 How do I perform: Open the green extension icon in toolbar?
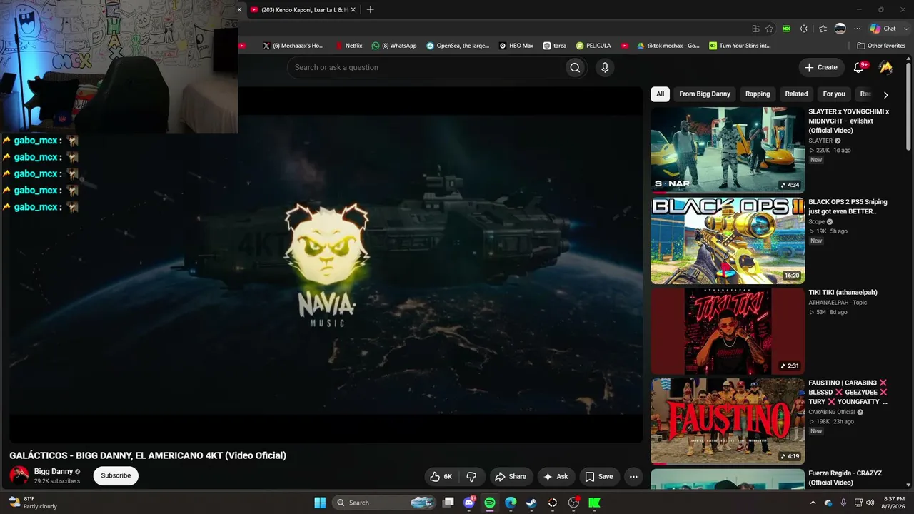[x=786, y=29]
